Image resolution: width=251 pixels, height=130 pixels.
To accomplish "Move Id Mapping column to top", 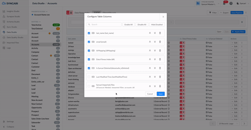I will (150, 51).
